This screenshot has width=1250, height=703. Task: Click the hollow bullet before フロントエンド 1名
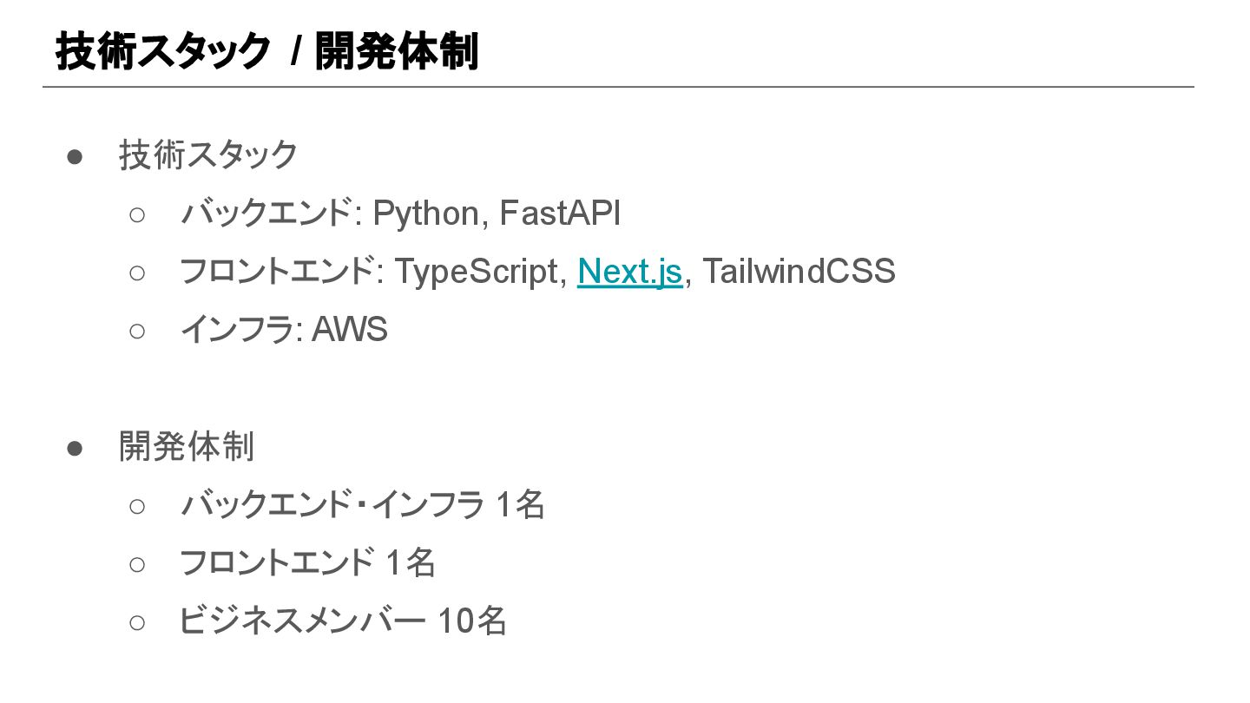137,564
